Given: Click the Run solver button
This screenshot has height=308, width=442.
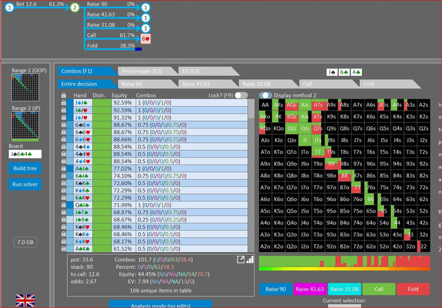Looking at the screenshot, I should pyautogui.click(x=25, y=184).
